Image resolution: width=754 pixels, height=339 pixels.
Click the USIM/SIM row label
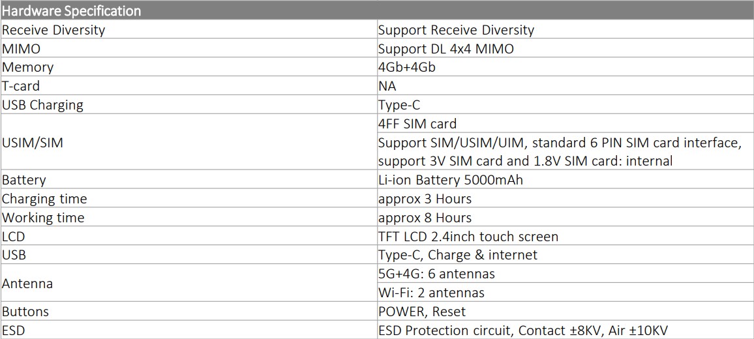(33, 142)
